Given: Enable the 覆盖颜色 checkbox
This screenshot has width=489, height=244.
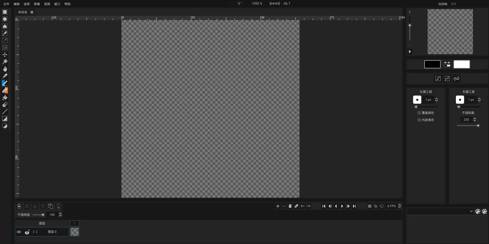Looking at the screenshot, I should 419,113.
